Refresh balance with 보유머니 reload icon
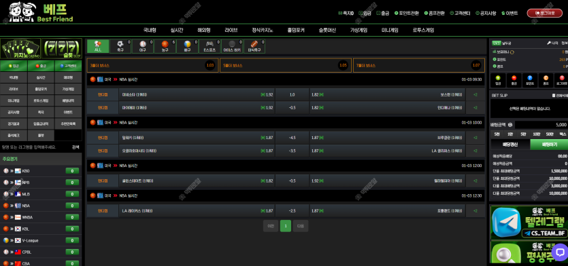 pos(512,52)
